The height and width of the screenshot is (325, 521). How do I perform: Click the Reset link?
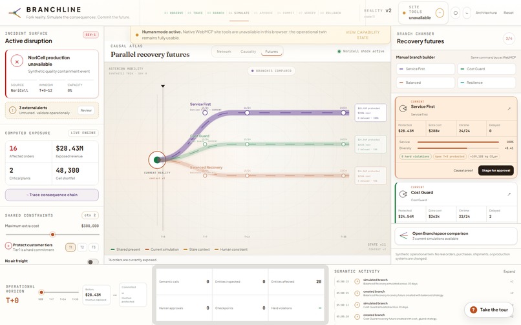click(508, 13)
